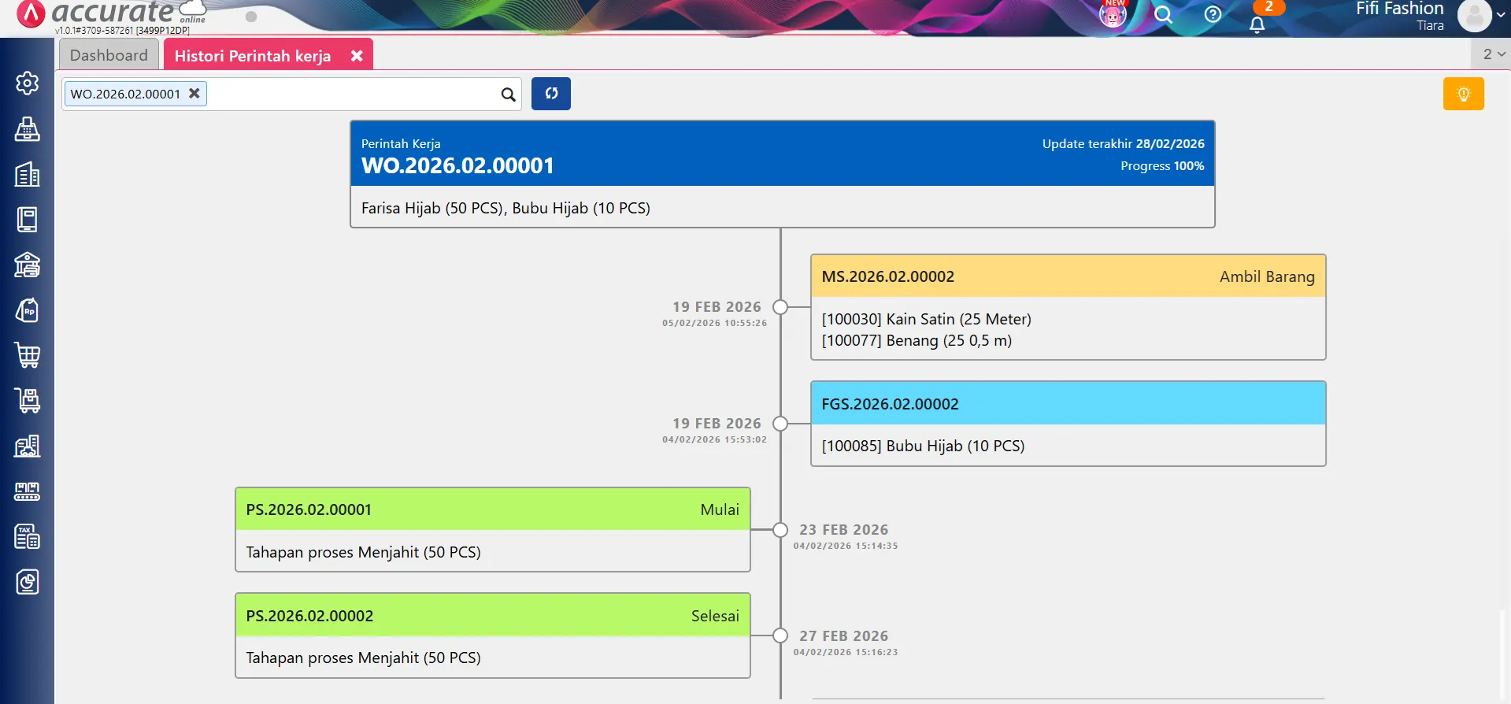Expand the open tabs count dropdown
This screenshot has width=1511, height=704.
(x=1493, y=54)
